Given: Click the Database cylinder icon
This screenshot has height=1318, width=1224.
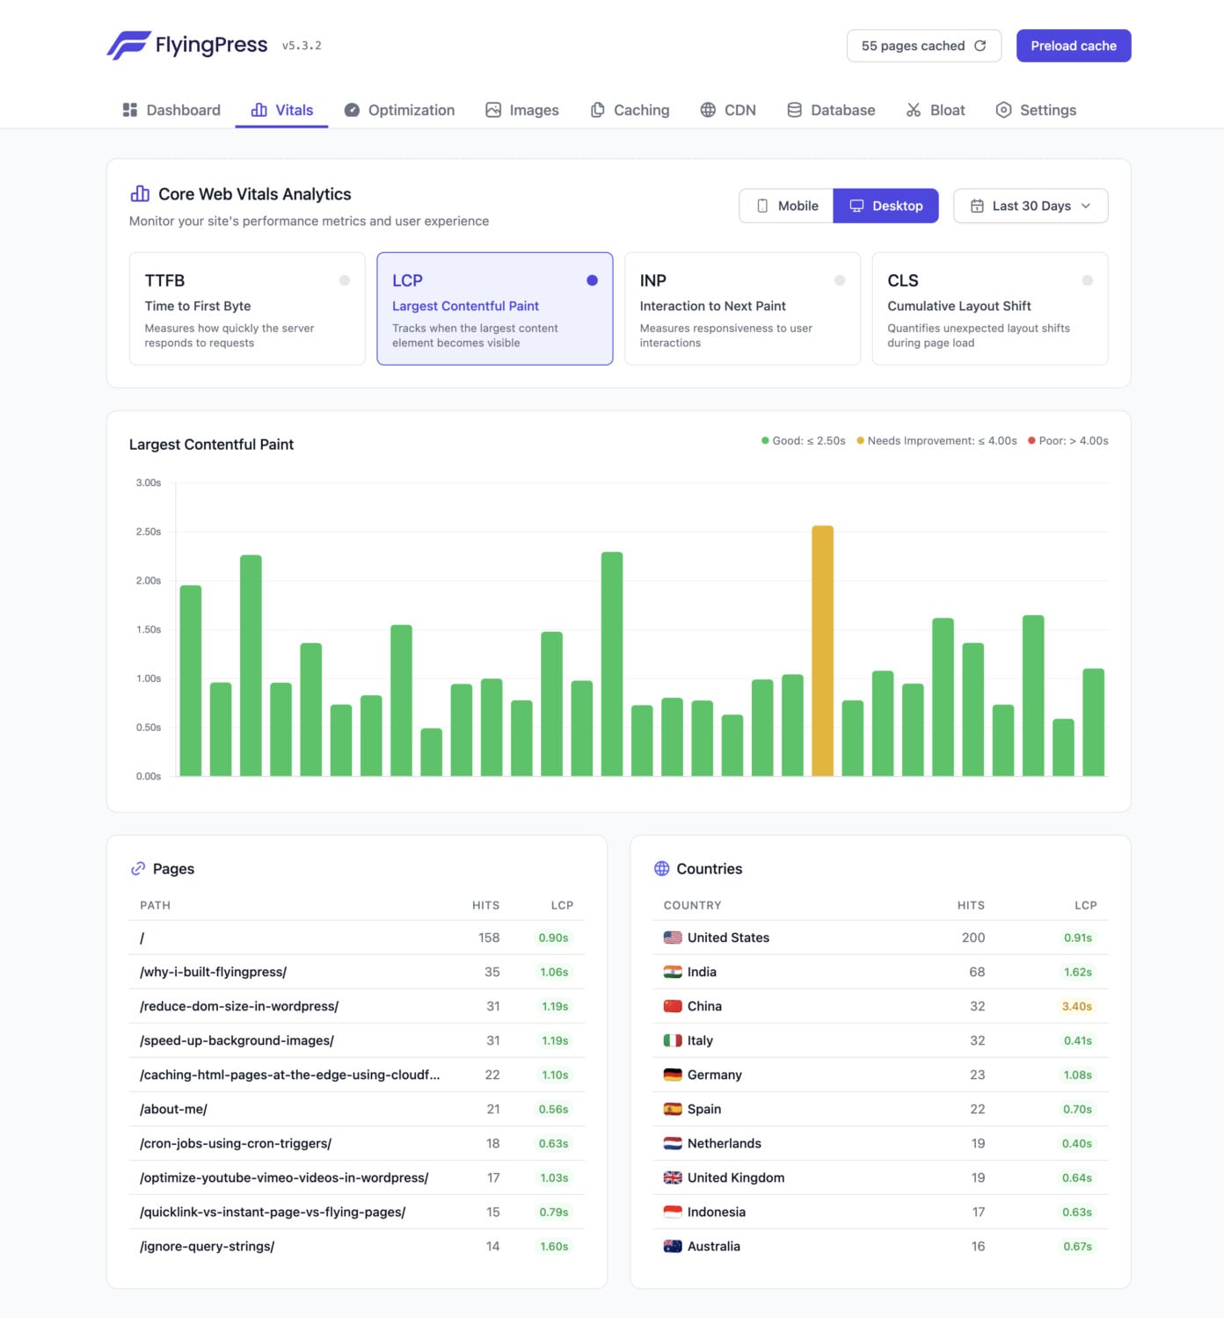Looking at the screenshot, I should [794, 110].
